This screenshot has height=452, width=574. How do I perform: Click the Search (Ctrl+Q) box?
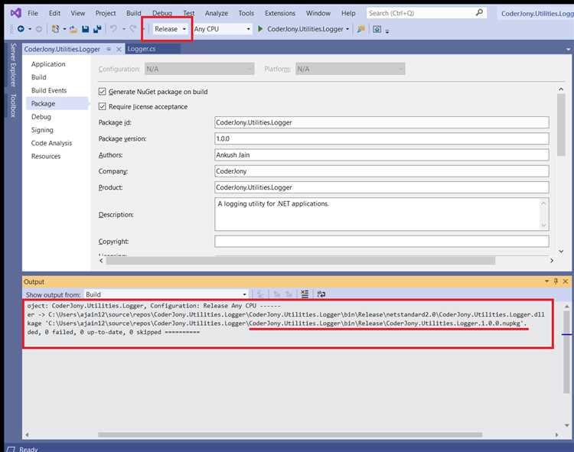click(426, 13)
